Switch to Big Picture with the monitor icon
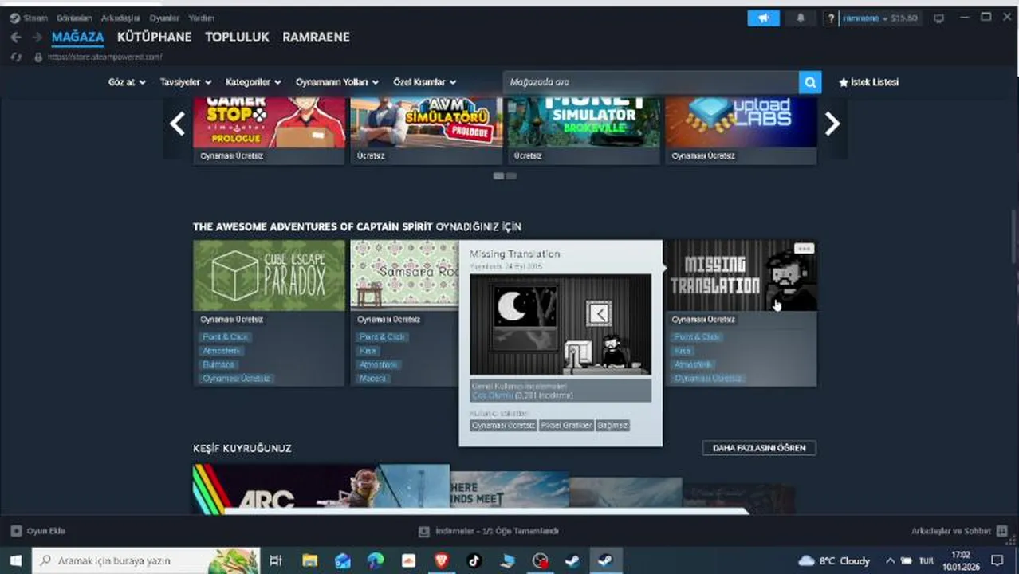 click(938, 18)
